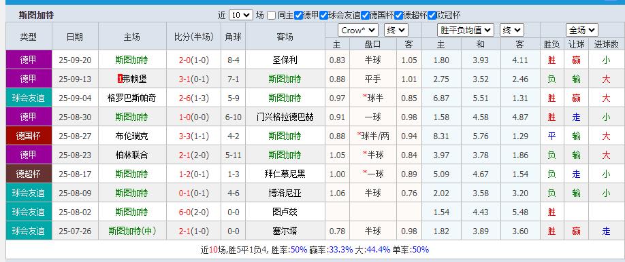Click the 类型 column header

[x=29, y=37]
